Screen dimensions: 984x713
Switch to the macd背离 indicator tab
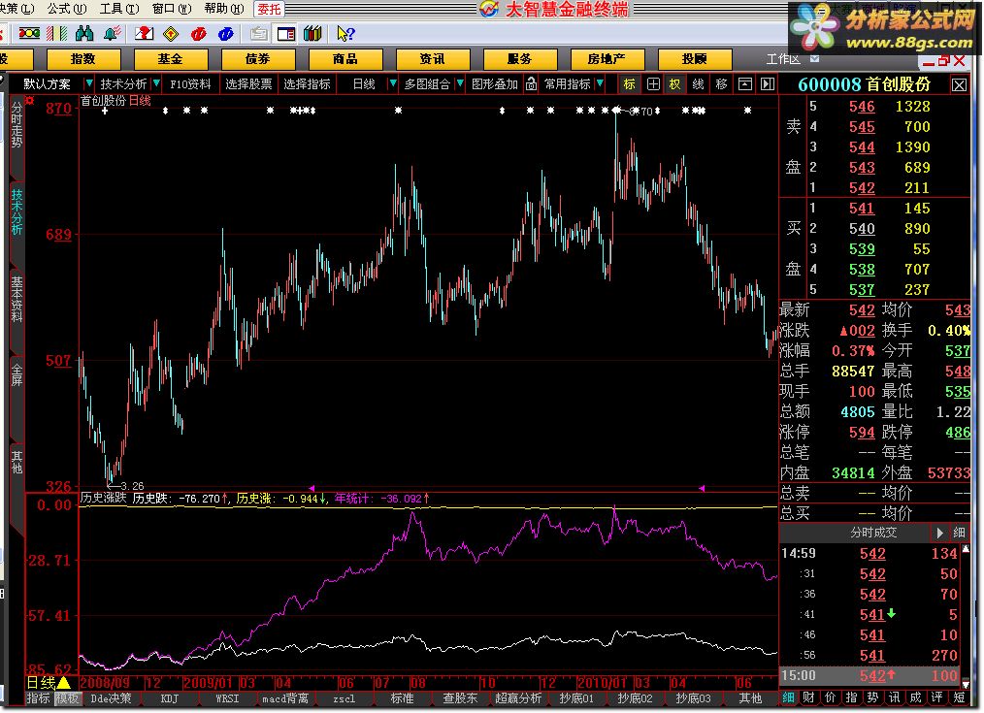click(x=285, y=698)
